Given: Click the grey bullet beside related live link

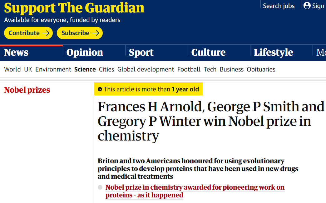Looking at the screenshot, I should pyautogui.click(x=100, y=187).
